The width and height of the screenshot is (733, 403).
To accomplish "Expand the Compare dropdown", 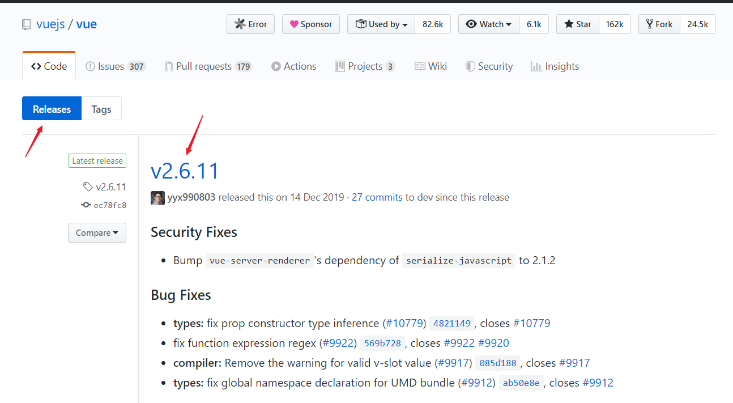I will click(97, 233).
